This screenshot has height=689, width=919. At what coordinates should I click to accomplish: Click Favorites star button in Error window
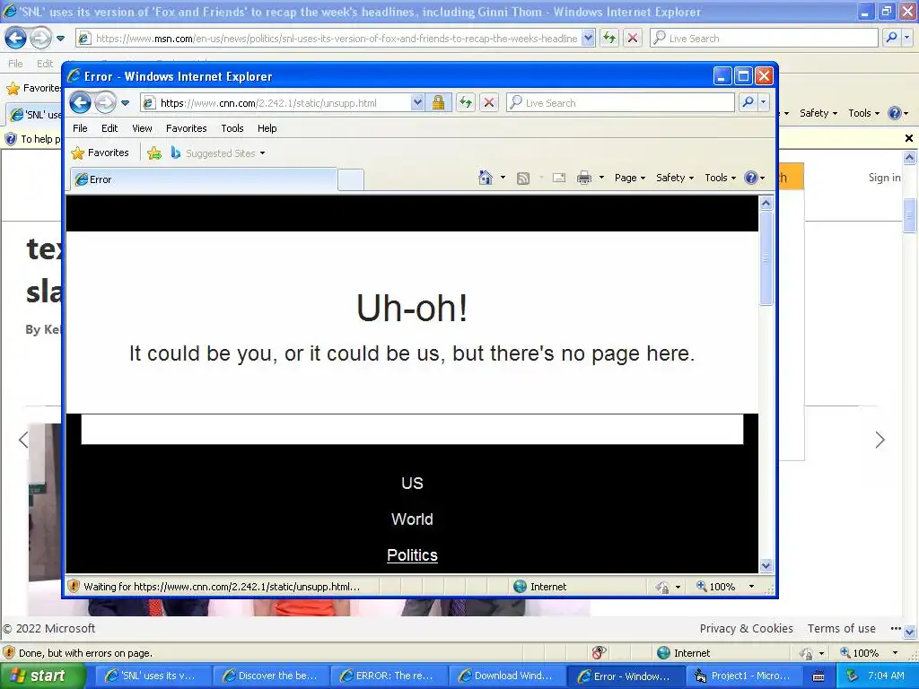click(100, 153)
